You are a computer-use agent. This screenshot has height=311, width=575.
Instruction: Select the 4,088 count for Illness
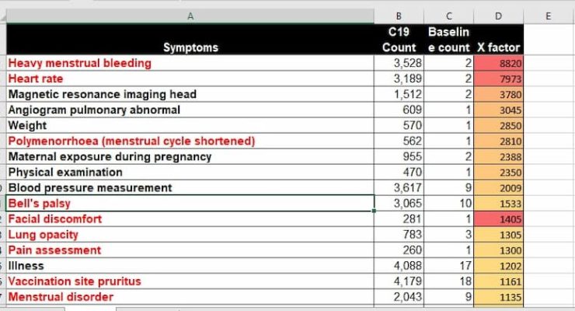pyautogui.click(x=399, y=265)
